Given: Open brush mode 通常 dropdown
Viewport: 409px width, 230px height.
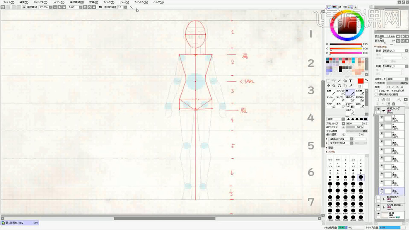Looking at the screenshot, I should (343, 119).
